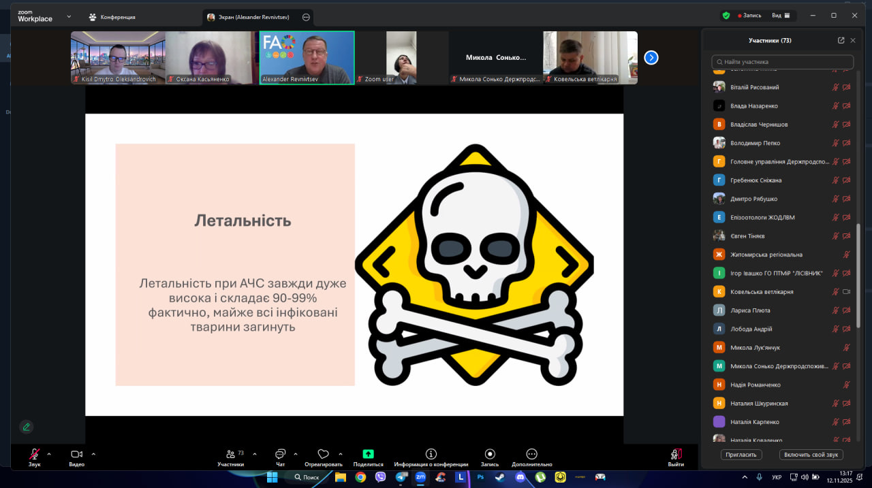
Task: Pop out the participants panel
Action: (x=841, y=40)
